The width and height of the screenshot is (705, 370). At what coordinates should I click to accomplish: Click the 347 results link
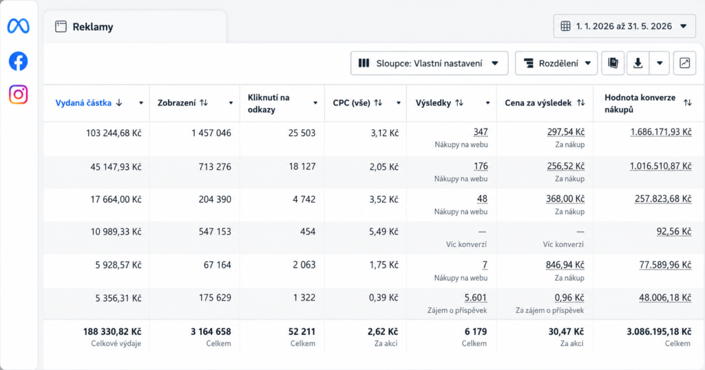(481, 132)
